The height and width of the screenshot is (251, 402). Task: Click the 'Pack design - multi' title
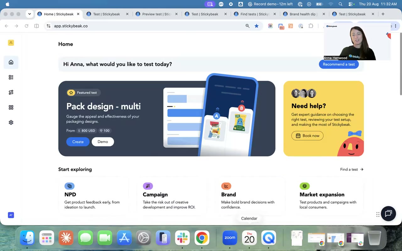click(103, 106)
